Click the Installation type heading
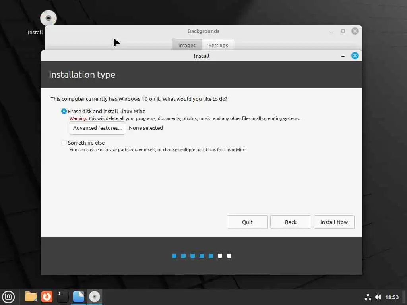The height and width of the screenshot is (305, 407). [82, 75]
